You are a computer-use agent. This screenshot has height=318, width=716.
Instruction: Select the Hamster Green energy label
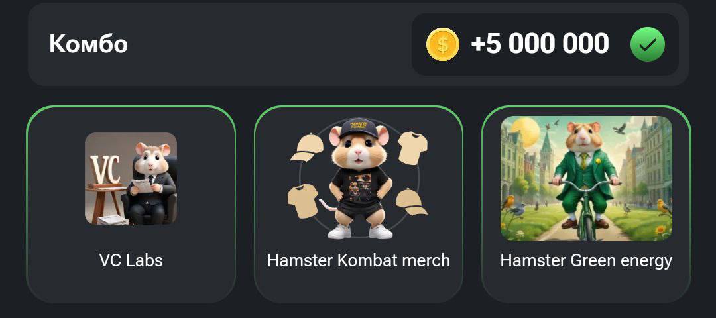point(586,260)
